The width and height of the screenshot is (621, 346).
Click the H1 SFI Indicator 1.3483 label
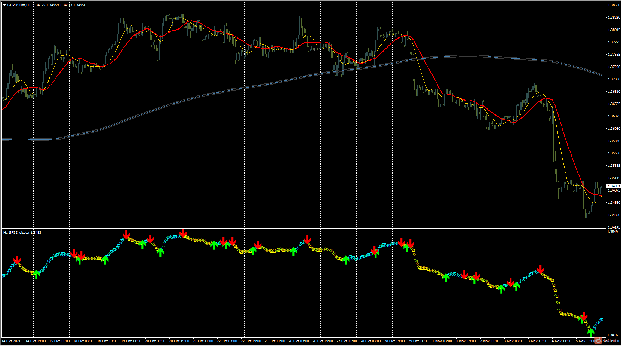(22, 233)
